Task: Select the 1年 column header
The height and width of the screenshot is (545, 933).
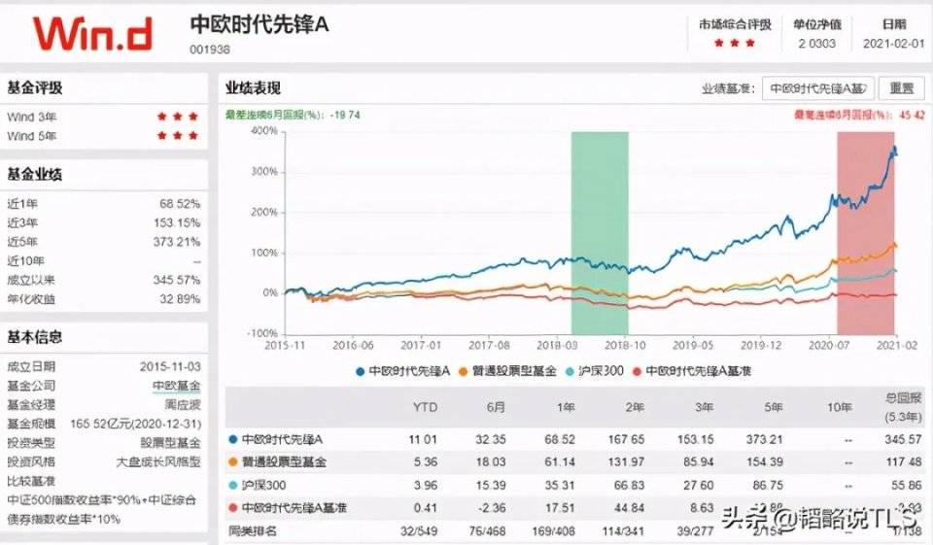Action: pos(566,408)
